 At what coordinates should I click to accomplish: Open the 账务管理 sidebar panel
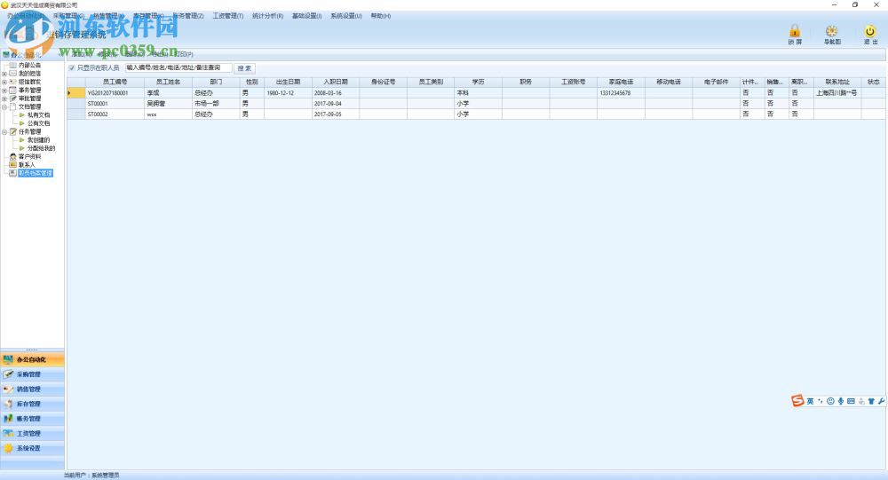(32, 418)
